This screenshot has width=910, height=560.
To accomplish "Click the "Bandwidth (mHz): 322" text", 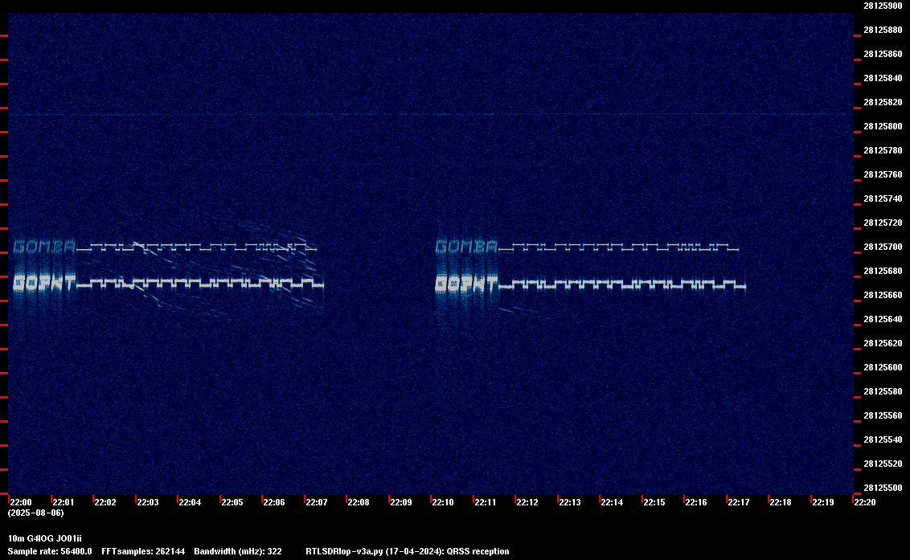I will click(x=238, y=551).
